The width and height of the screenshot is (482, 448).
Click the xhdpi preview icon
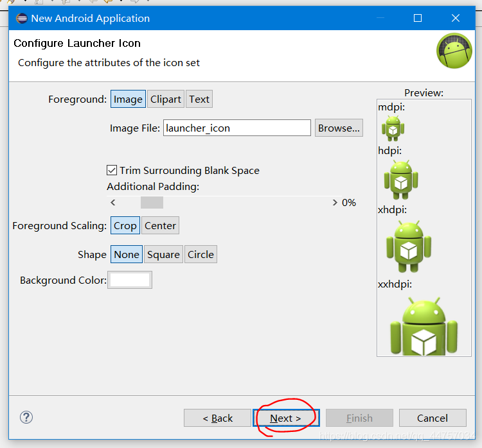pyautogui.click(x=409, y=246)
